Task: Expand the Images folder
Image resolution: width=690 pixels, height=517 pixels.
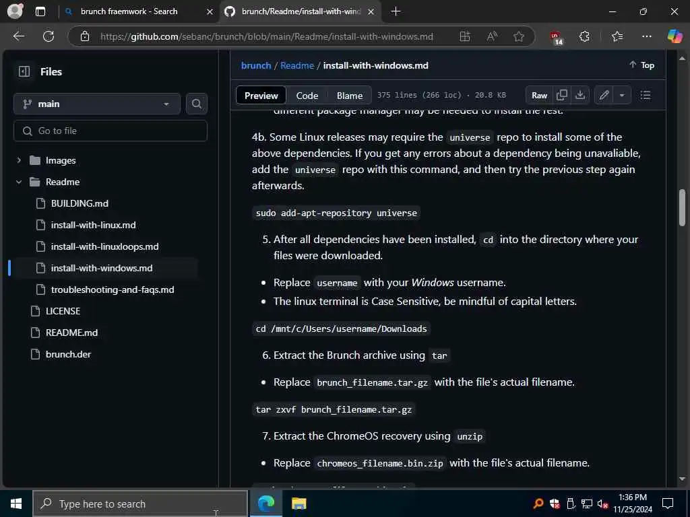Action: pyautogui.click(x=19, y=160)
